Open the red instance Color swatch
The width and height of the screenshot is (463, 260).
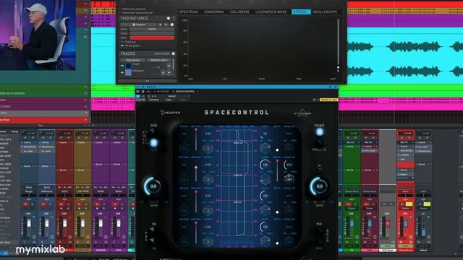point(152,38)
